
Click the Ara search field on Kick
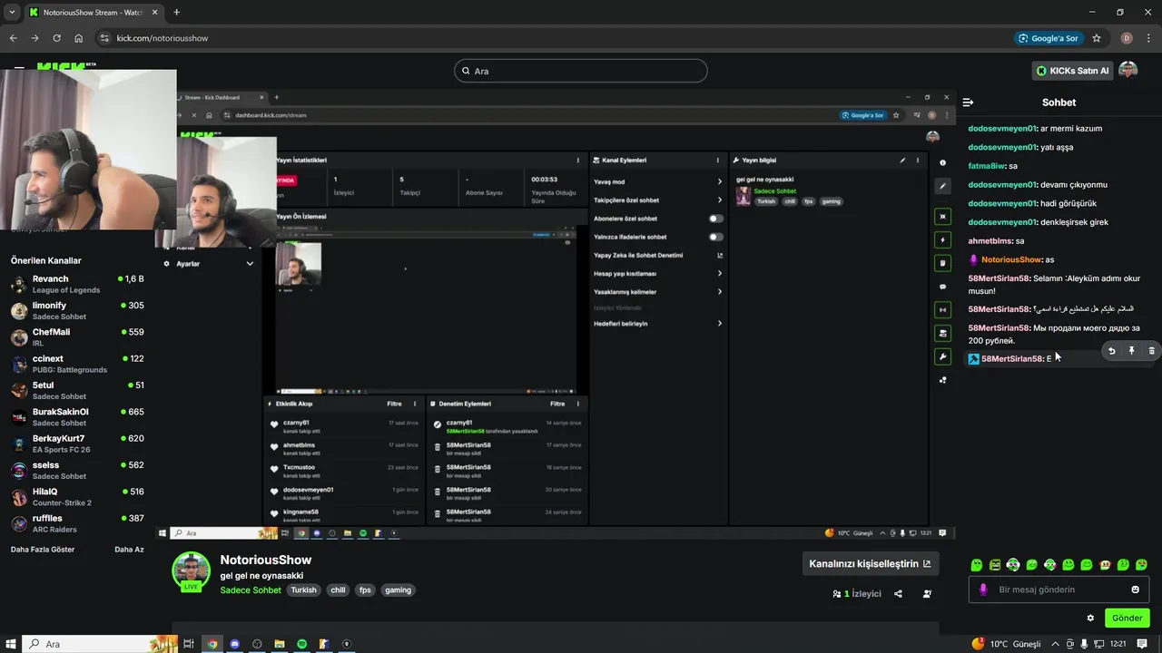tap(581, 71)
